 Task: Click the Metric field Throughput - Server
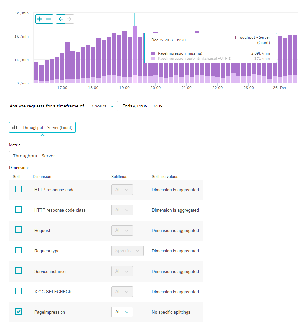tap(153, 156)
